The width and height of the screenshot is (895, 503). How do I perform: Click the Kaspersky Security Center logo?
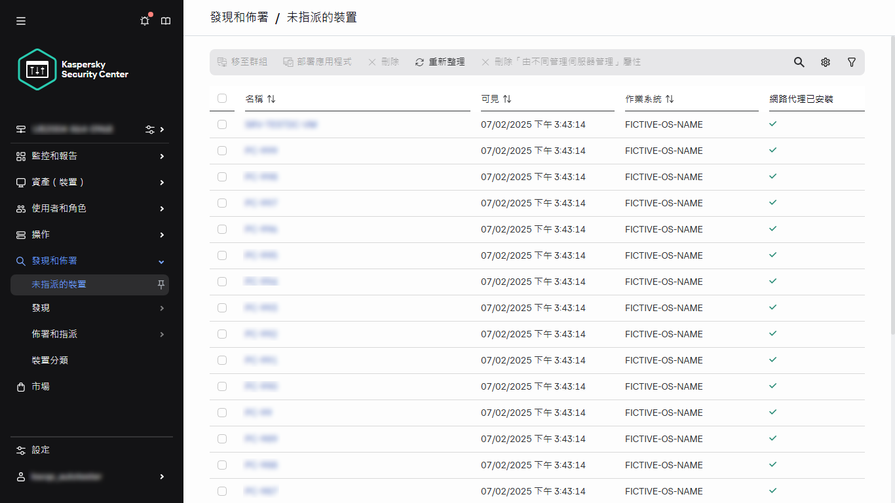(x=37, y=68)
